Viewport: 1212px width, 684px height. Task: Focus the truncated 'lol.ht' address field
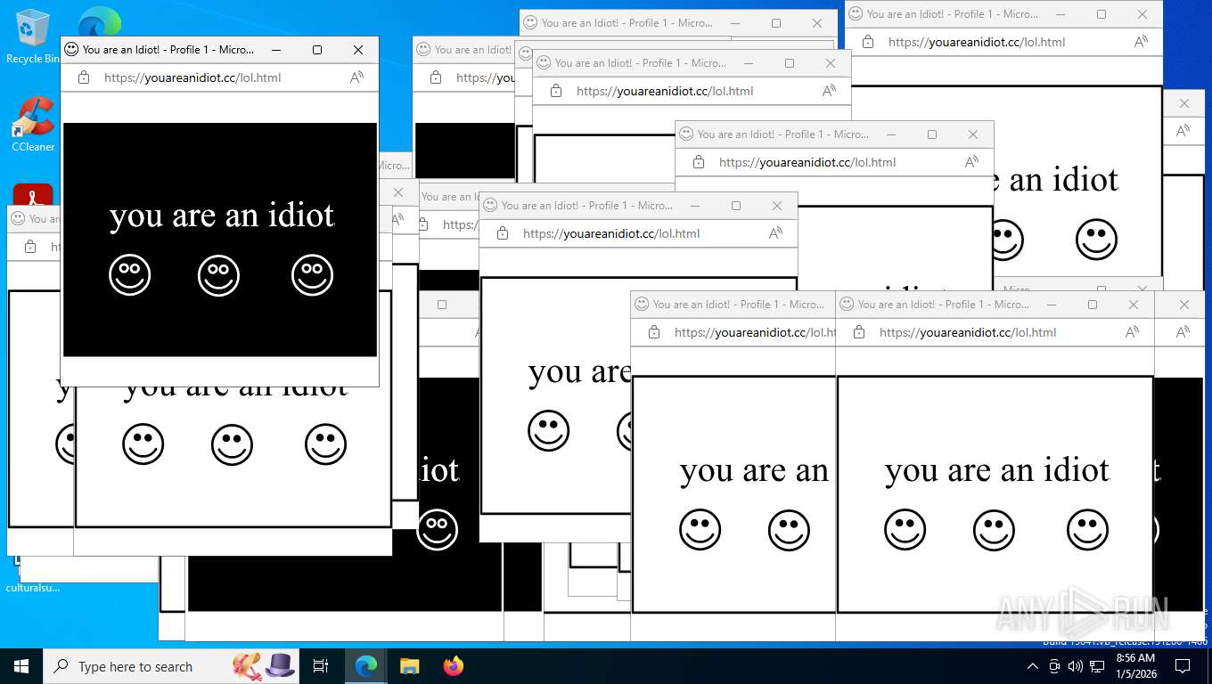click(753, 332)
